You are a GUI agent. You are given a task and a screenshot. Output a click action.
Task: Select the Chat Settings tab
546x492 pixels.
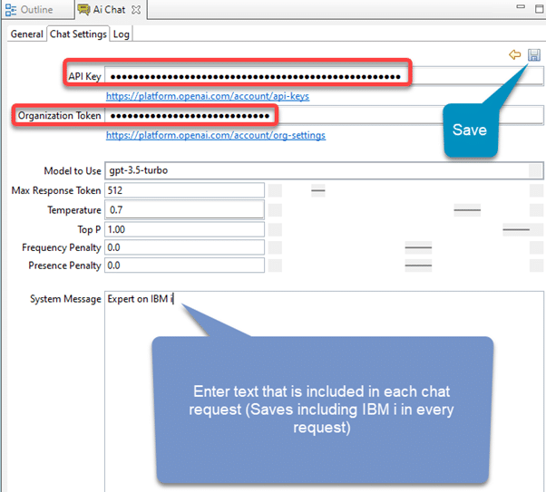(x=78, y=34)
